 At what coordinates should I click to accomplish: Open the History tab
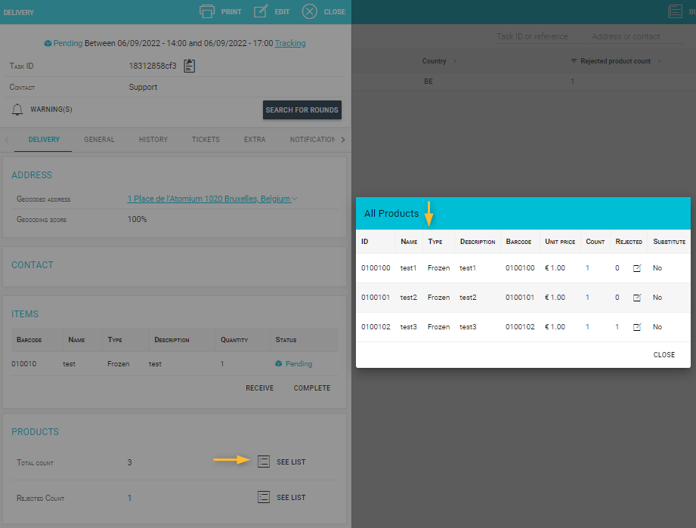pos(153,139)
